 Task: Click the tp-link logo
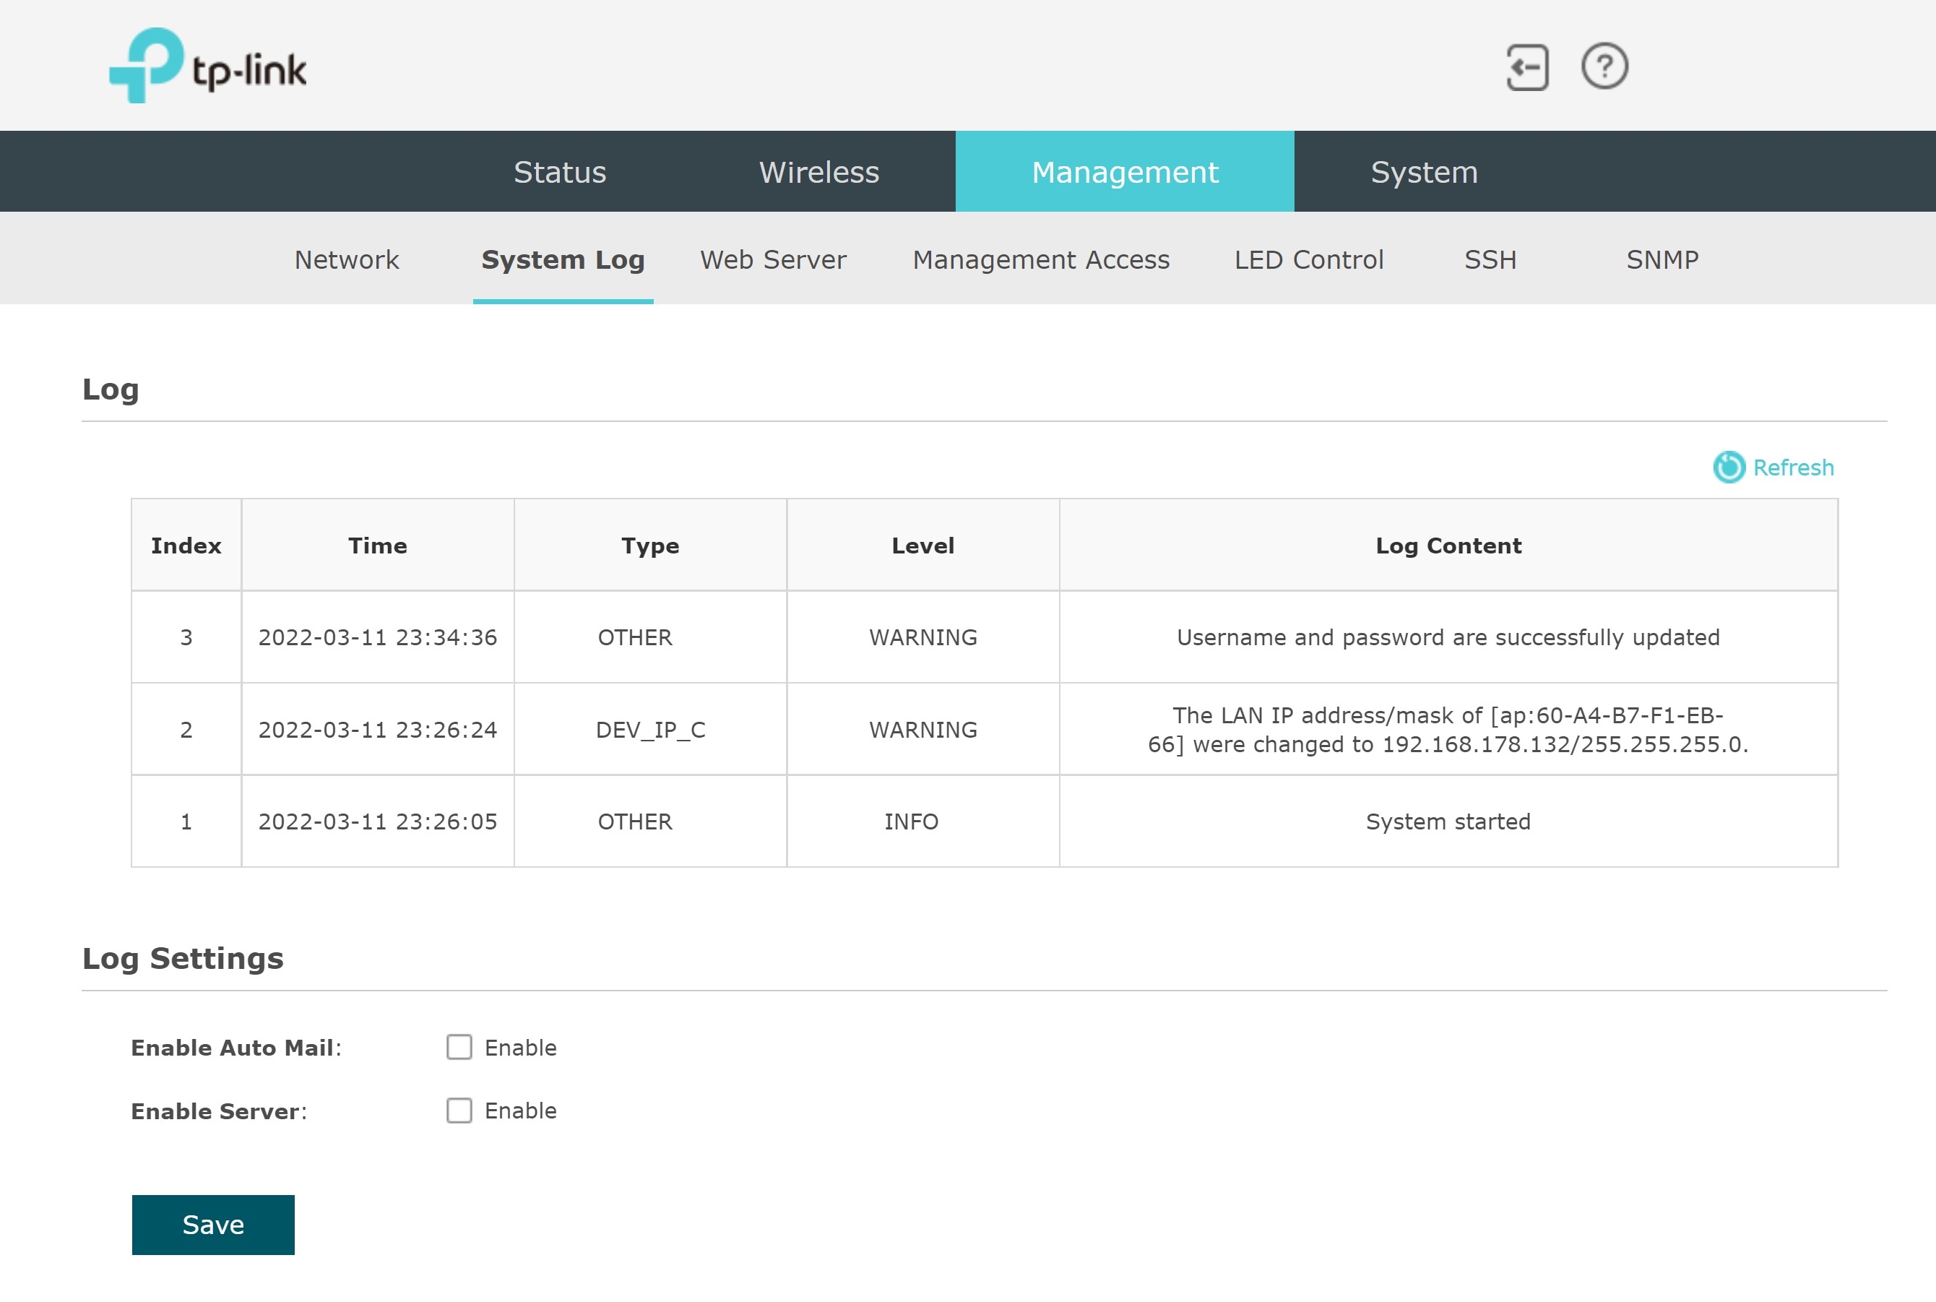(x=208, y=66)
